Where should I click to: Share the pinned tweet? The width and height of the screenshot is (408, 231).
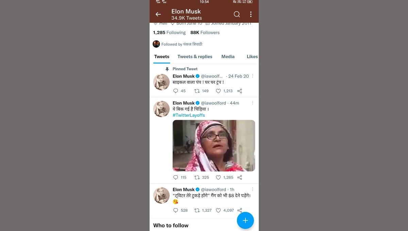point(240,91)
